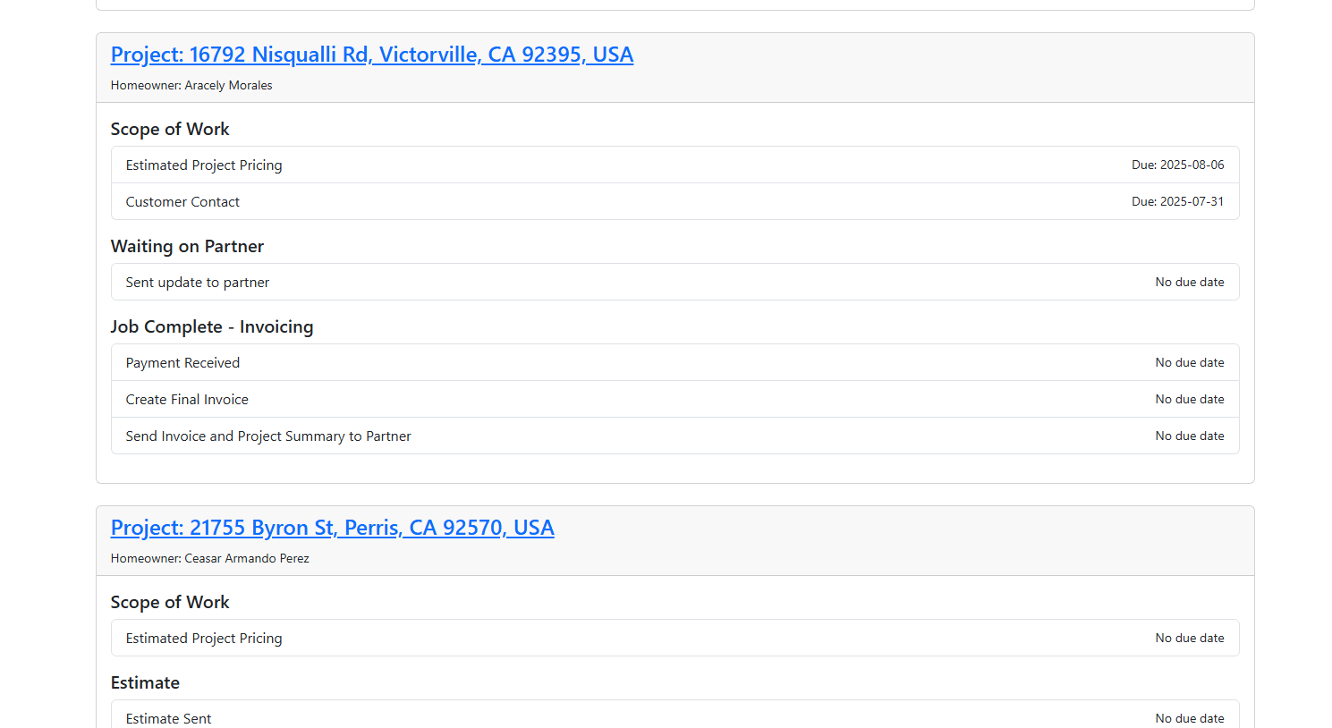Click the Job Complete - Invoicing heading

[x=212, y=327]
